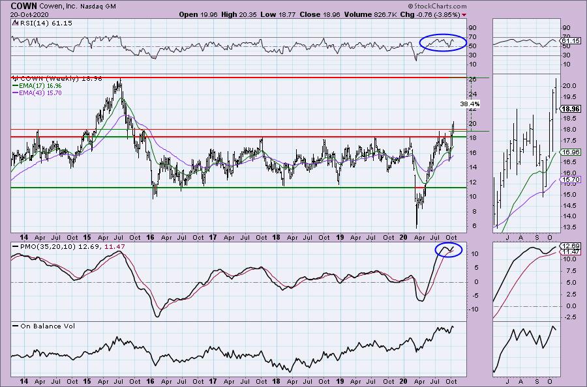The image size is (587, 387).
Task: Click the EMA(17) 16.96 legend entry
Action: [37, 85]
